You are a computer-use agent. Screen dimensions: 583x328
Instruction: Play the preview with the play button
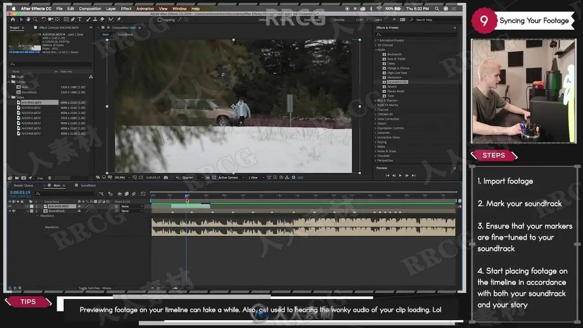(400, 175)
